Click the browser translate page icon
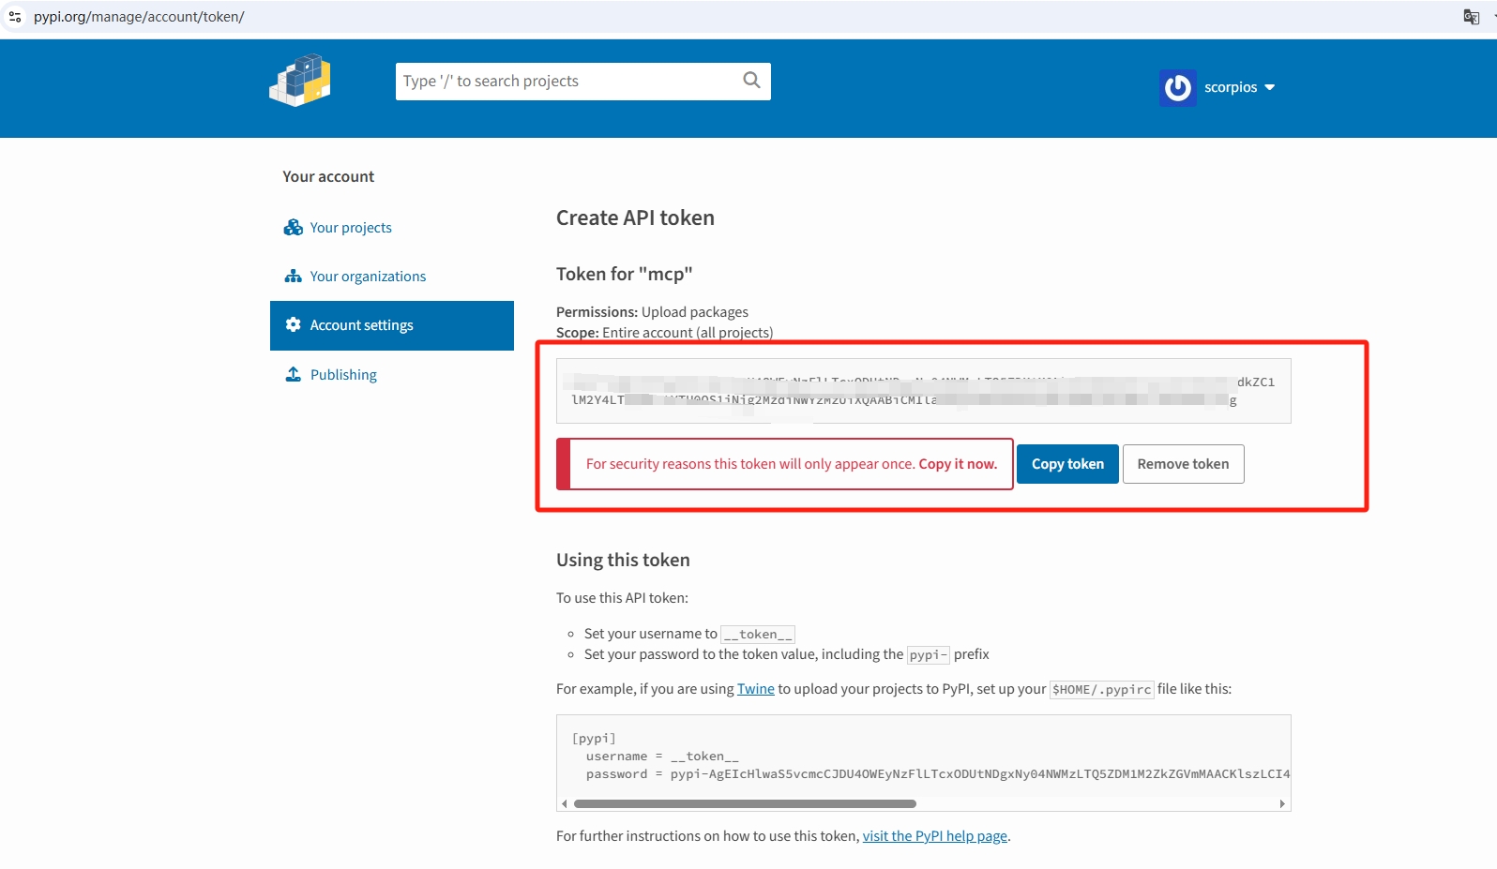Screen dimensions: 1497x869 point(1471,17)
